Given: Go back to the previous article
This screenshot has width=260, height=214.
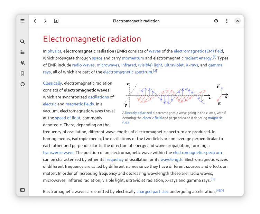Looking at the screenshot, I should (x=35, y=21).
